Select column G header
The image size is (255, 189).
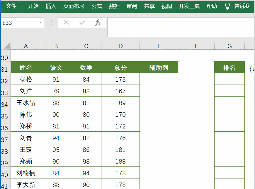click(229, 46)
